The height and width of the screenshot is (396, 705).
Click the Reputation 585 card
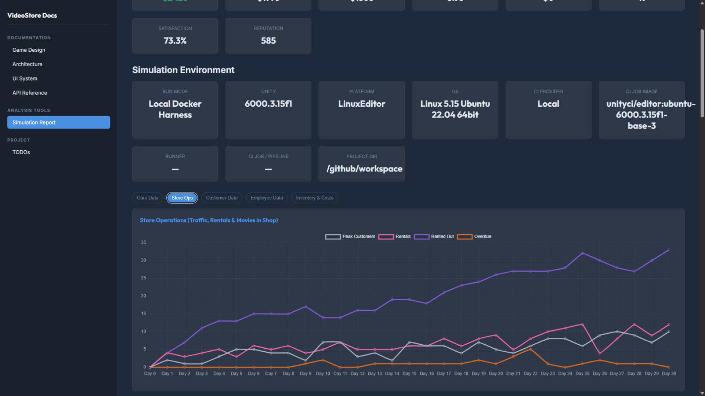tap(268, 36)
